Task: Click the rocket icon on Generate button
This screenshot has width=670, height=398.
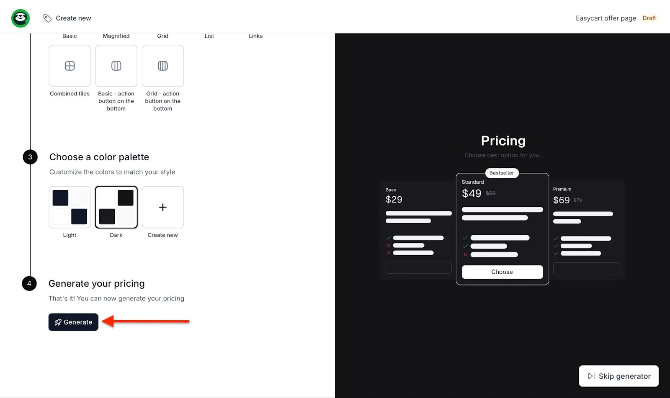Action: click(58, 322)
